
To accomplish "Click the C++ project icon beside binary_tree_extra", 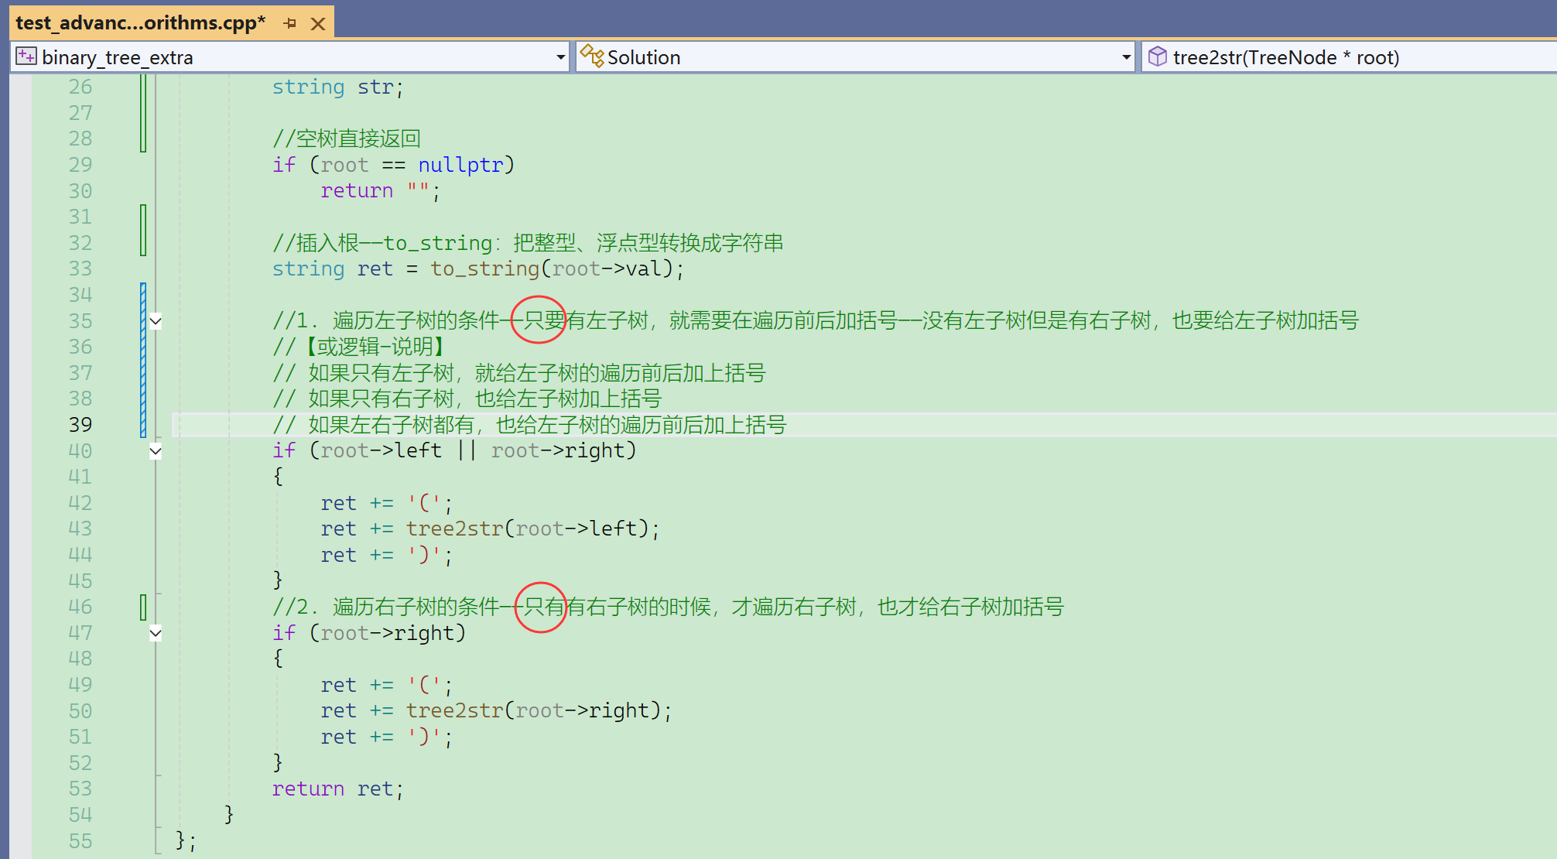I will [26, 56].
